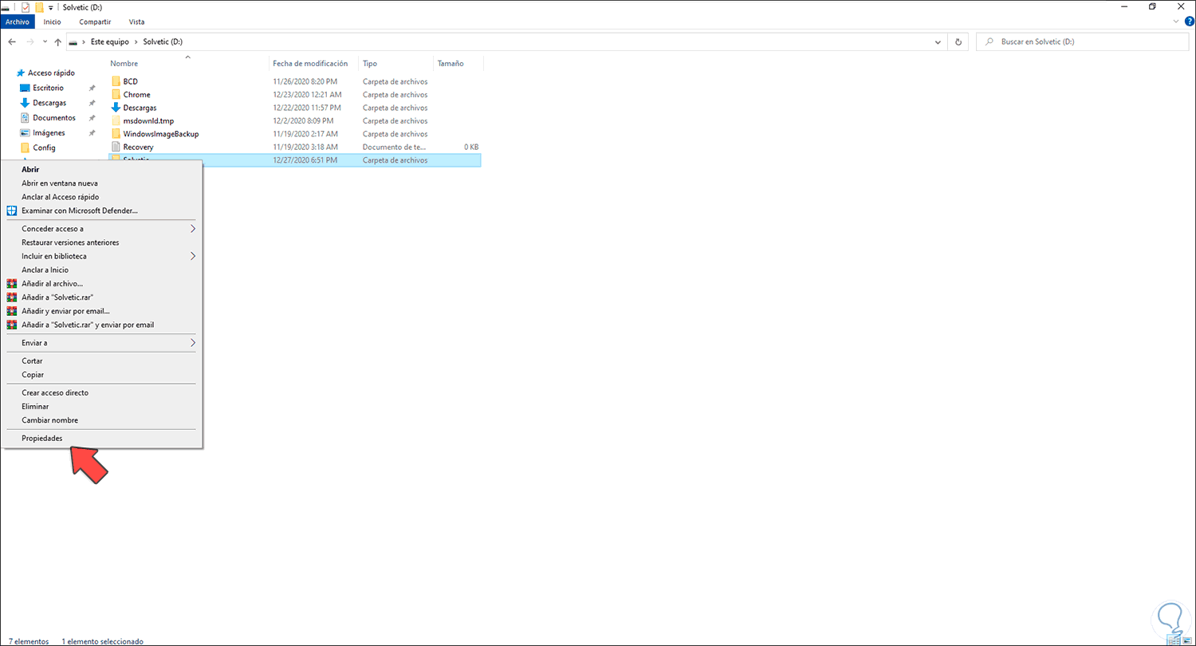Unpin Descargas from Quick access

tap(92, 103)
